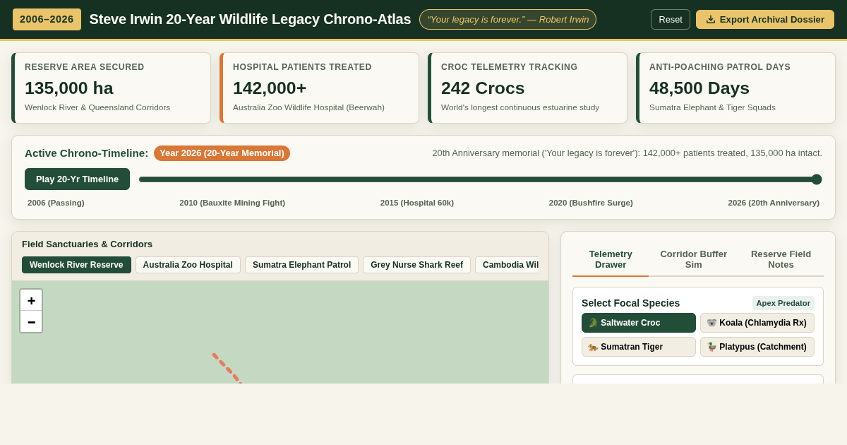Image resolution: width=847 pixels, height=445 pixels.
Task: Click the 135,000 ha value
Action: click(69, 88)
